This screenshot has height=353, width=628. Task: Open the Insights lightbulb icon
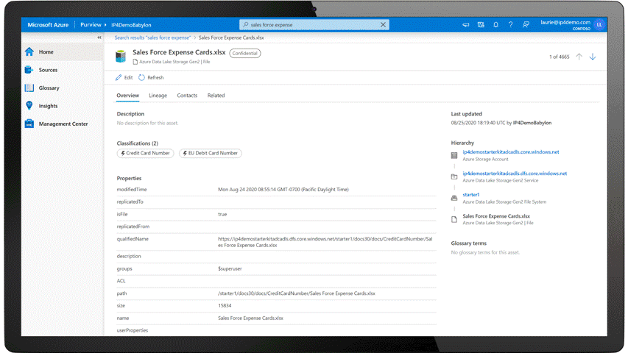tap(29, 106)
